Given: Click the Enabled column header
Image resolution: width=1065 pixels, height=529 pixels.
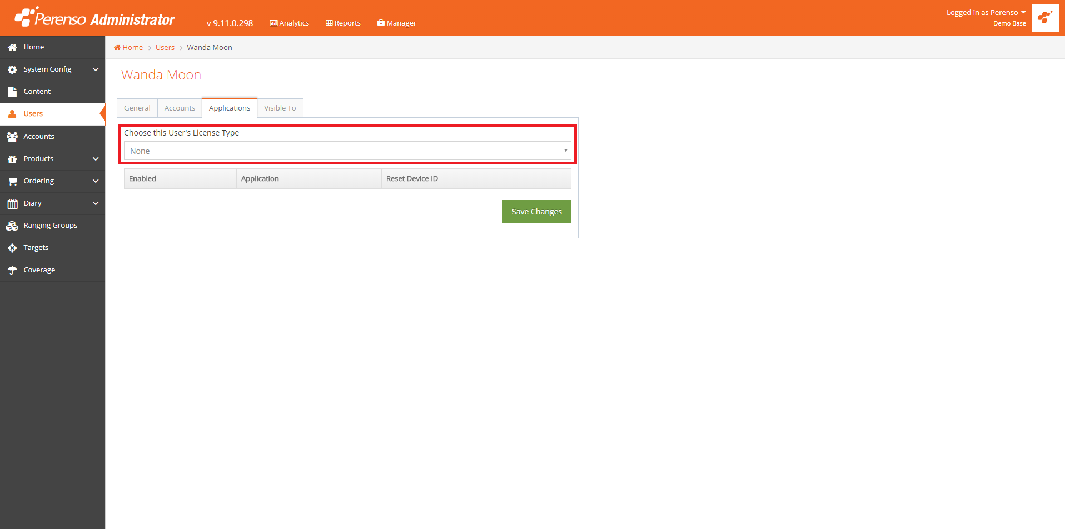Looking at the screenshot, I should tap(180, 178).
